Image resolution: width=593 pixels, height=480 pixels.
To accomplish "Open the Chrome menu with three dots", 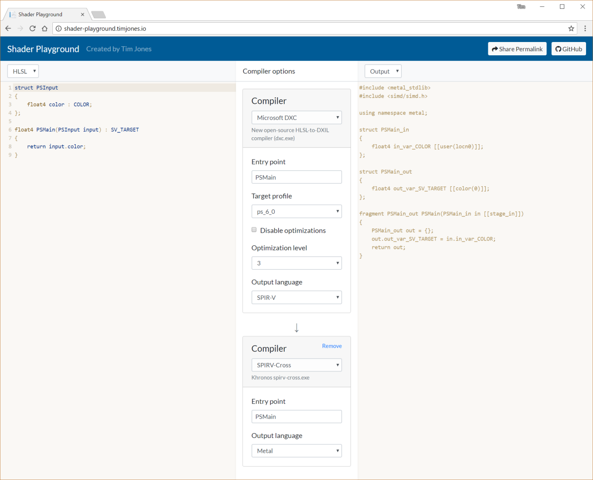I will (x=585, y=28).
